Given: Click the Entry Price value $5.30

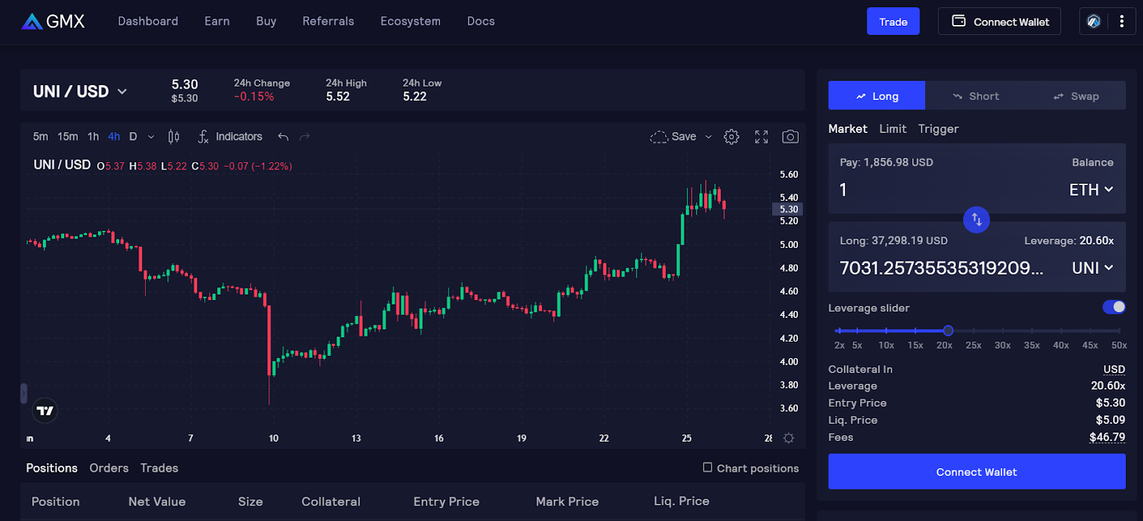Looking at the screenshot, I should [1110, 403].
